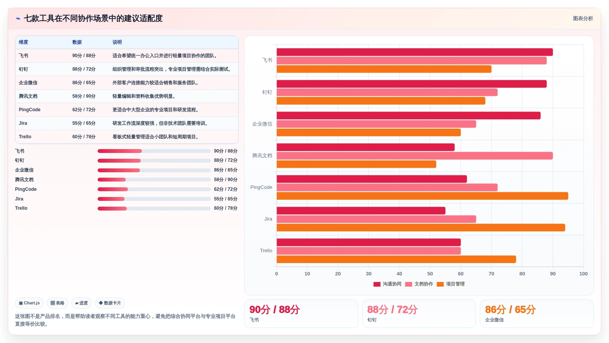
Task: Click the Trello chart axis label
Action: tap(266, 251)
